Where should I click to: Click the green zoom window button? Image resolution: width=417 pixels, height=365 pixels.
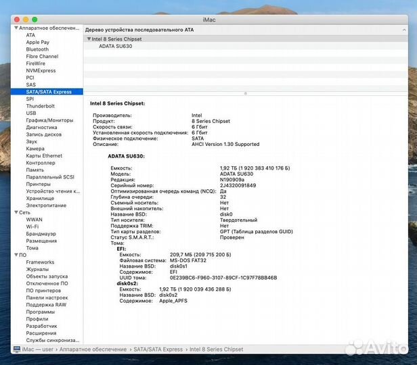coord(35,20)
